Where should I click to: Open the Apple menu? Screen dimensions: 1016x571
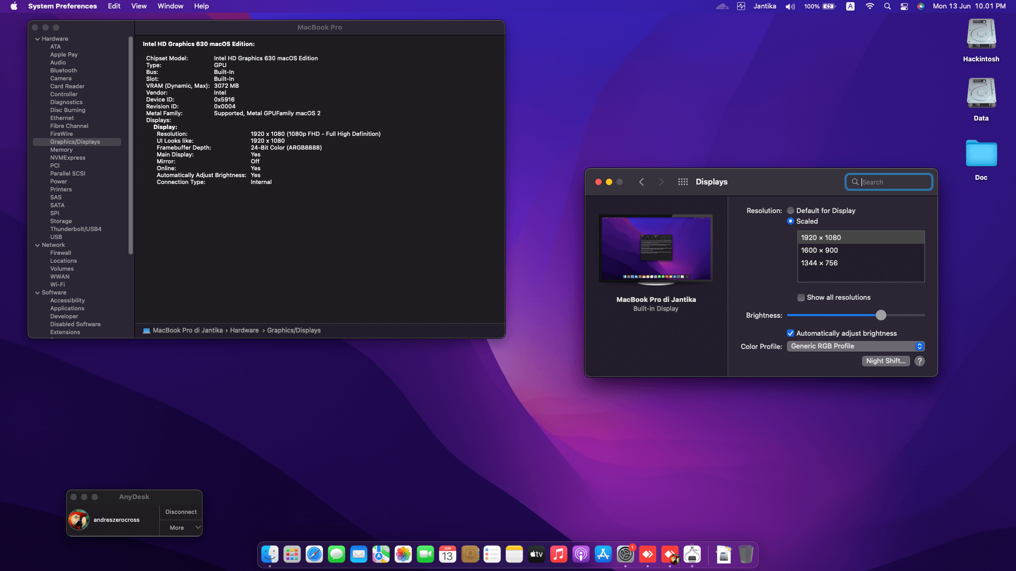14,6
